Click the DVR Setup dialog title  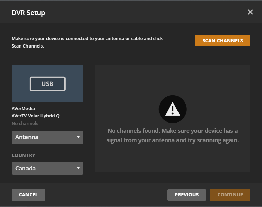pyautogui.click(x=29, y=13)
